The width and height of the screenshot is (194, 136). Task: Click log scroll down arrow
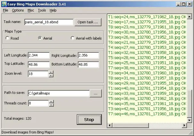tap(190, 120)
